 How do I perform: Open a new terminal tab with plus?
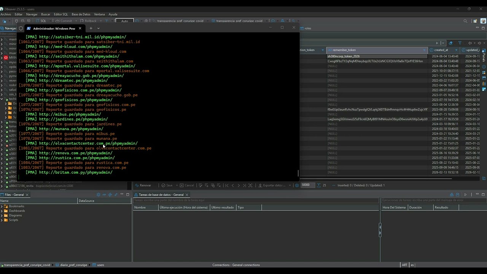tap(91, 28)
